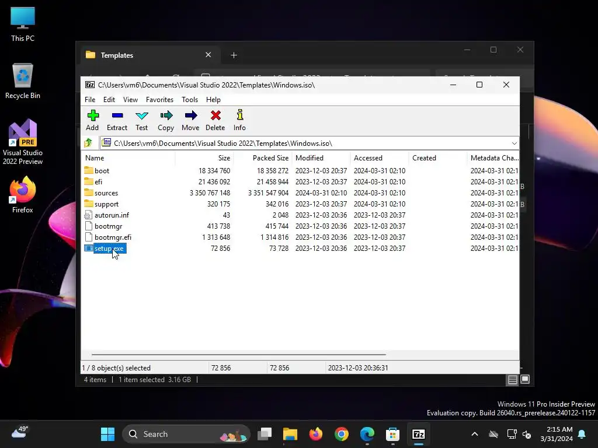The width and height of the screenshot is (598, 448).
Task: Open the clock showing 2:15 AM
Action: [x=557, y=434]
